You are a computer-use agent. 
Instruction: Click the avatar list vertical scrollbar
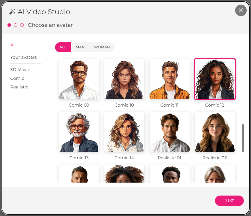(x=243, y=138)
